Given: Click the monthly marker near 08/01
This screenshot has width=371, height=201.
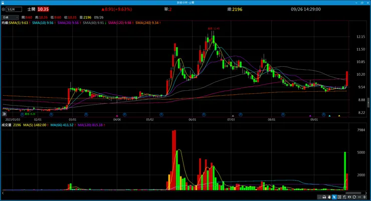Looking at the screenshot, I should point(283,115).
